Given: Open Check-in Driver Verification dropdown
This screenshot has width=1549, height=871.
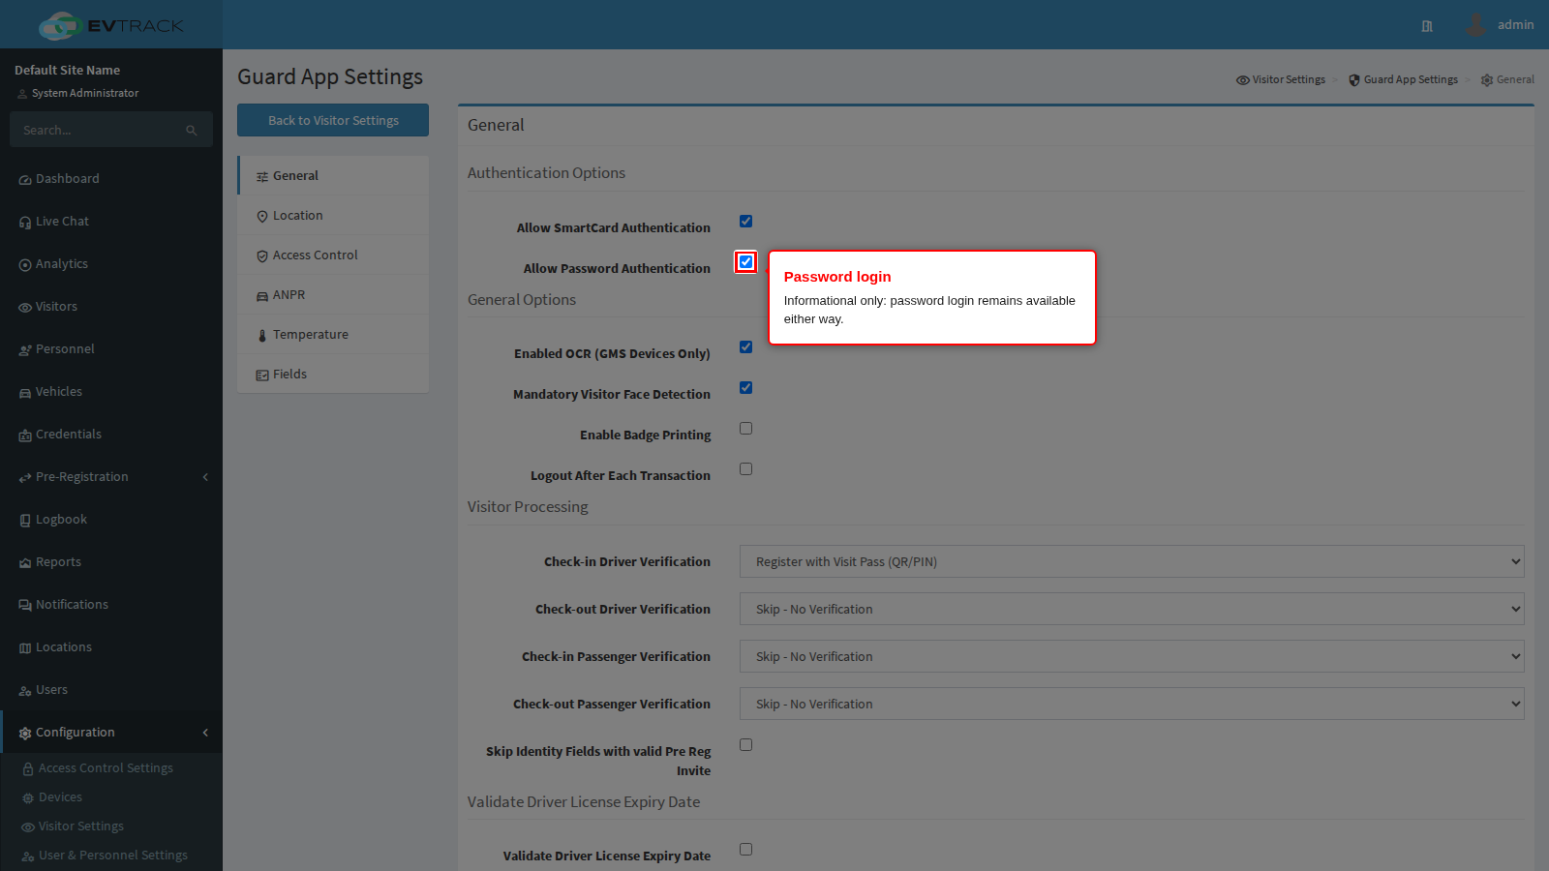Looking at the screenshot, I should click(x=1132, y=561).
